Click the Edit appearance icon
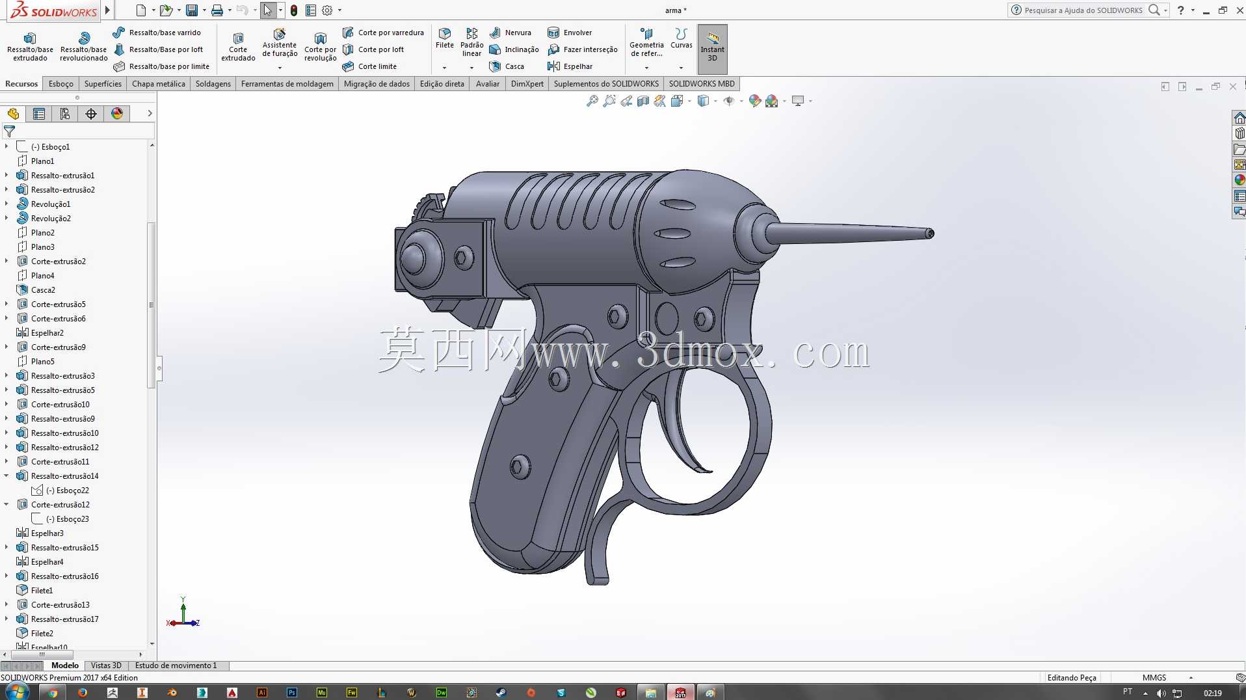This screenshot has width=1246, height=700. 754,101
